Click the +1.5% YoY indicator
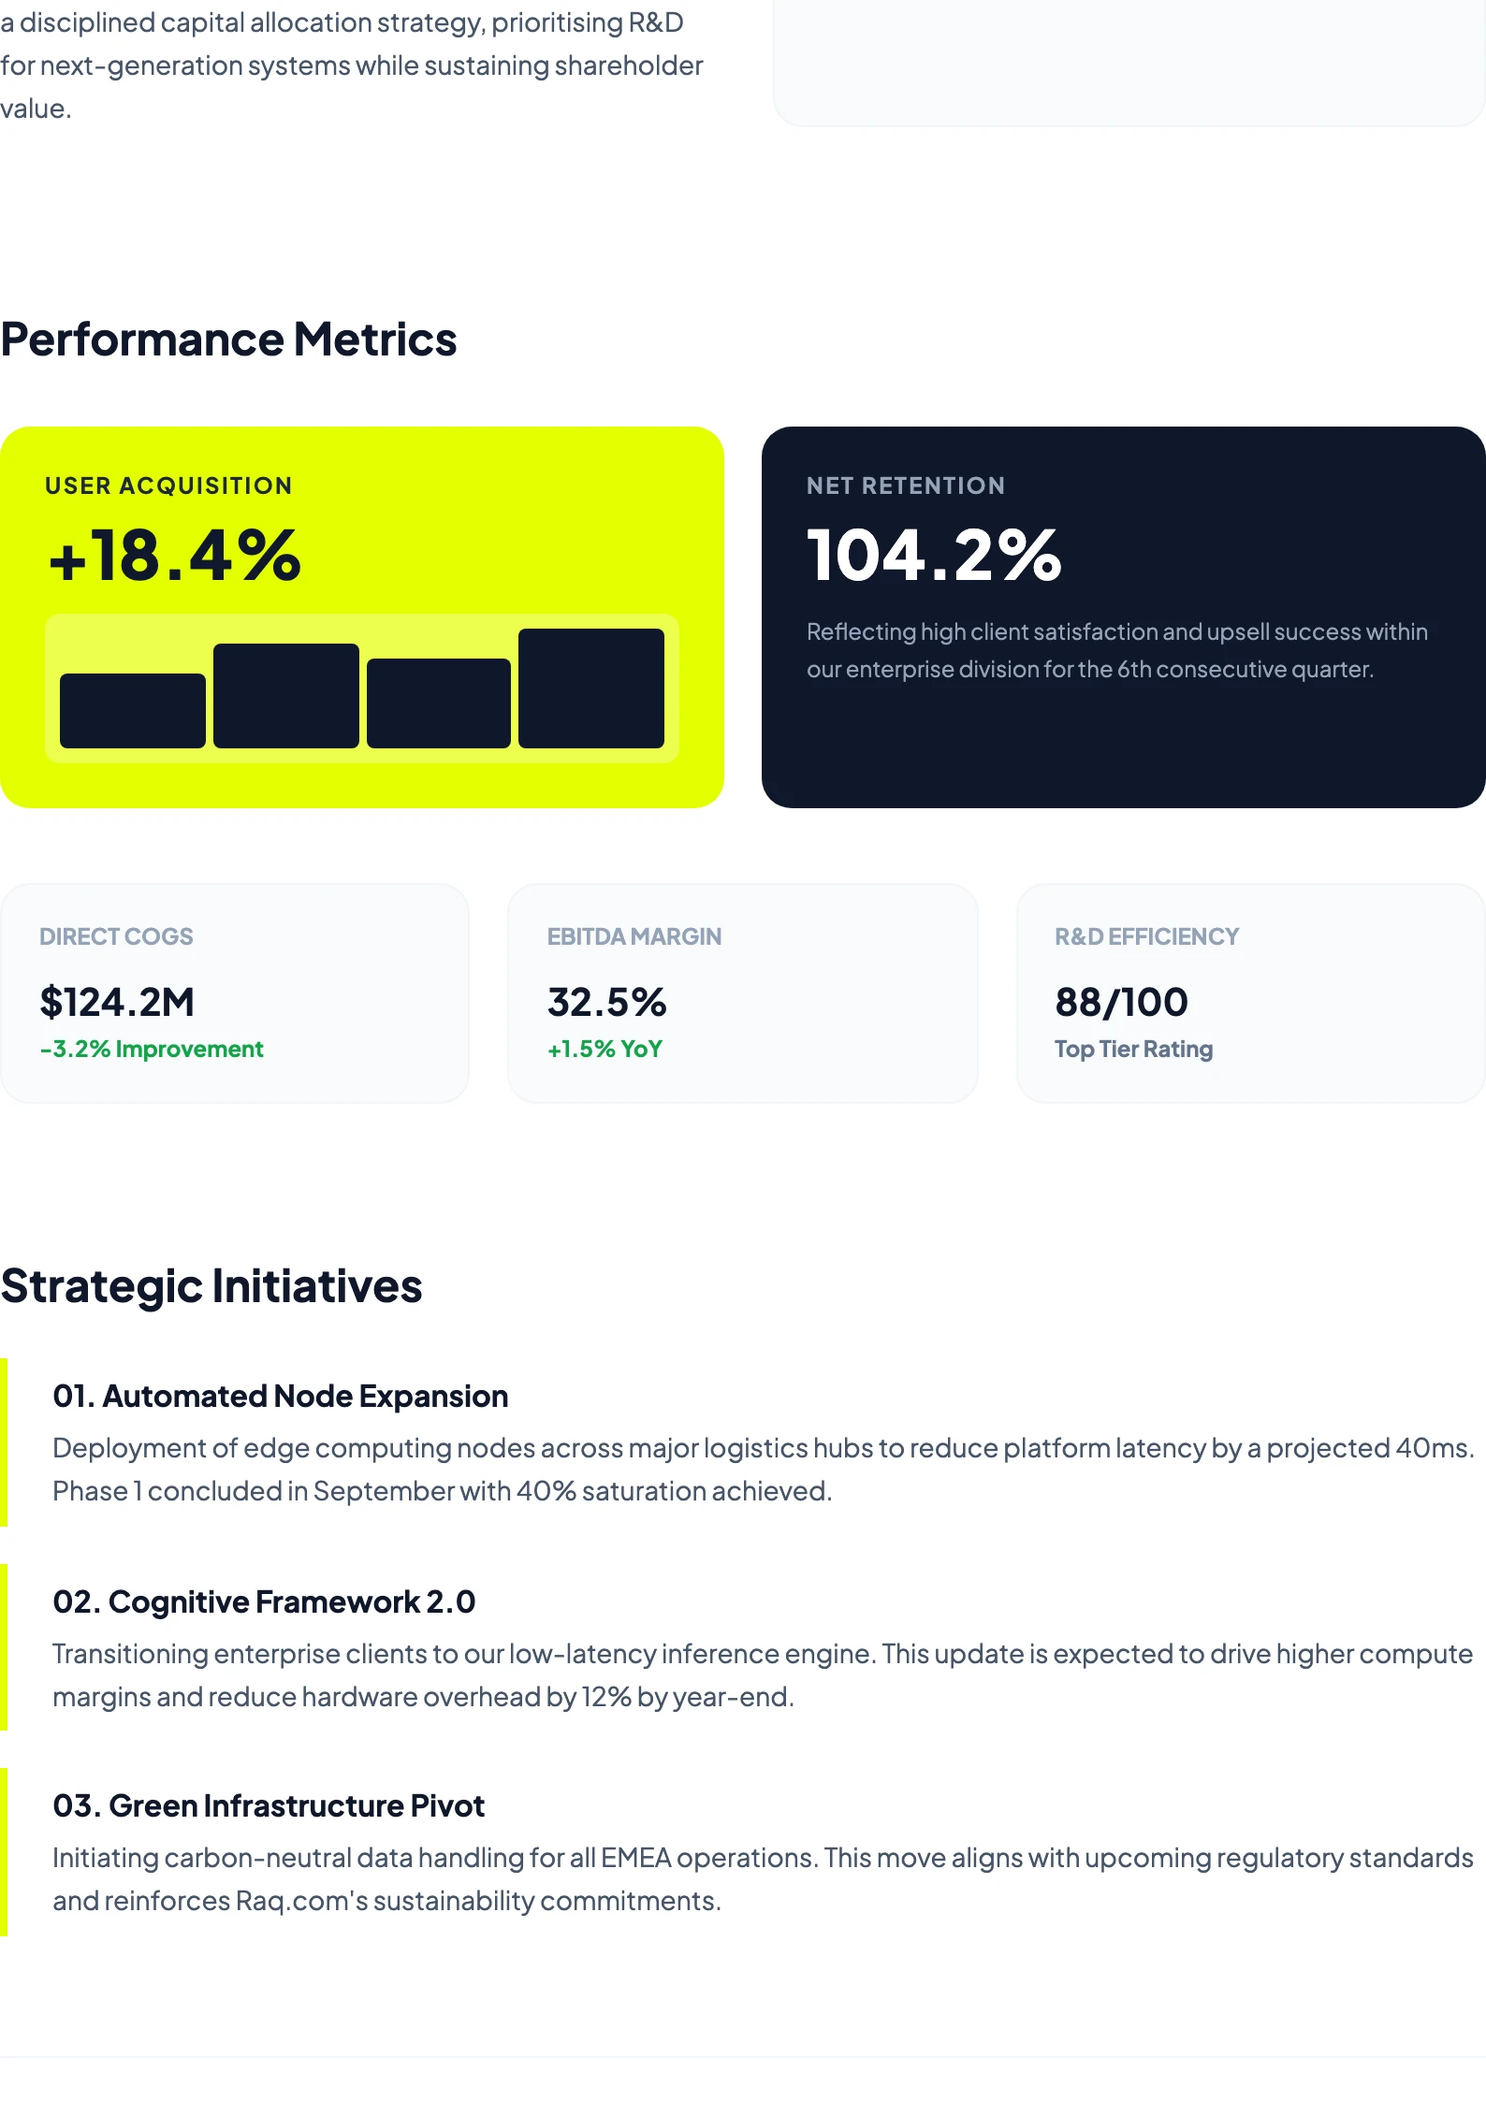1486x2101 pixels. pyautogui.click(x=605, y=1050)
